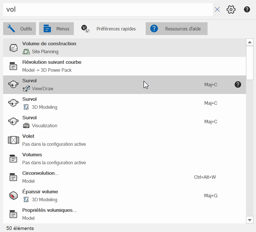Toggle the Outils filter

point(20,29)
